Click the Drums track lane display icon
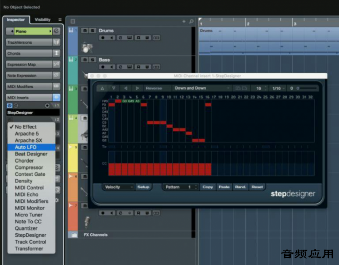 [156, 38]
